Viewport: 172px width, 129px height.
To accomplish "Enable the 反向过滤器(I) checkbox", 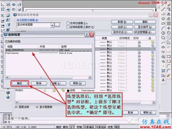I will coord(68,23).
